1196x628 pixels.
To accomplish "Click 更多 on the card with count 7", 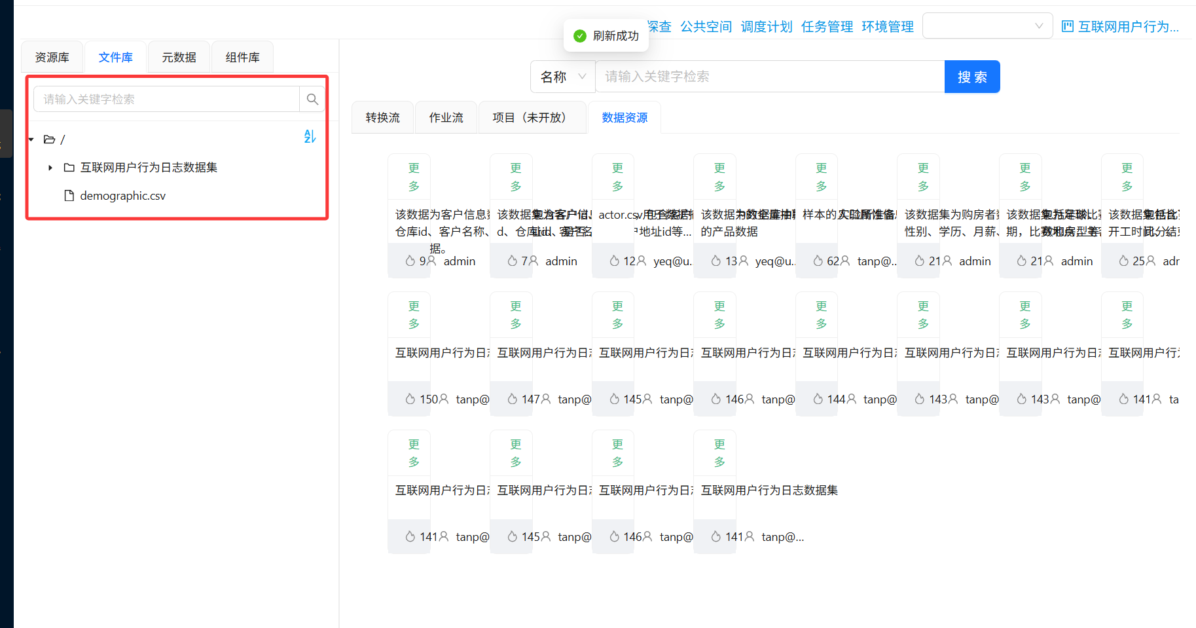I will (516, 177).
